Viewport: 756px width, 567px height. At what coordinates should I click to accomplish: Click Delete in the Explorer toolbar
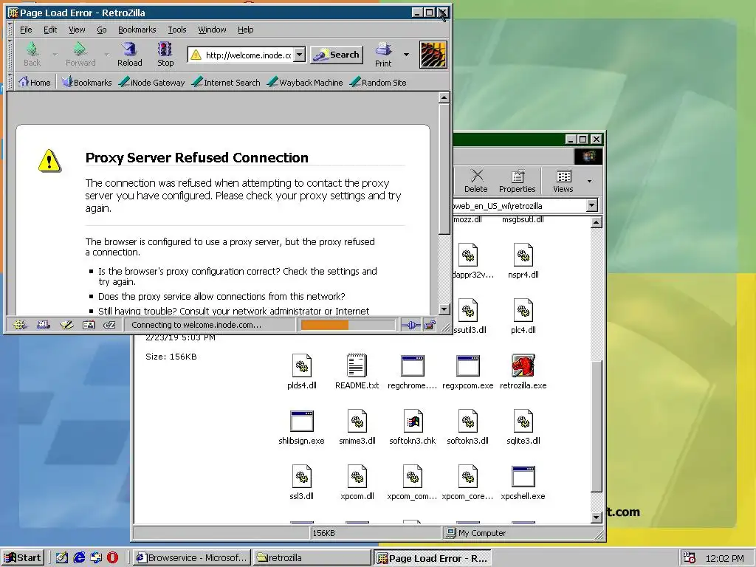[476, 182]
